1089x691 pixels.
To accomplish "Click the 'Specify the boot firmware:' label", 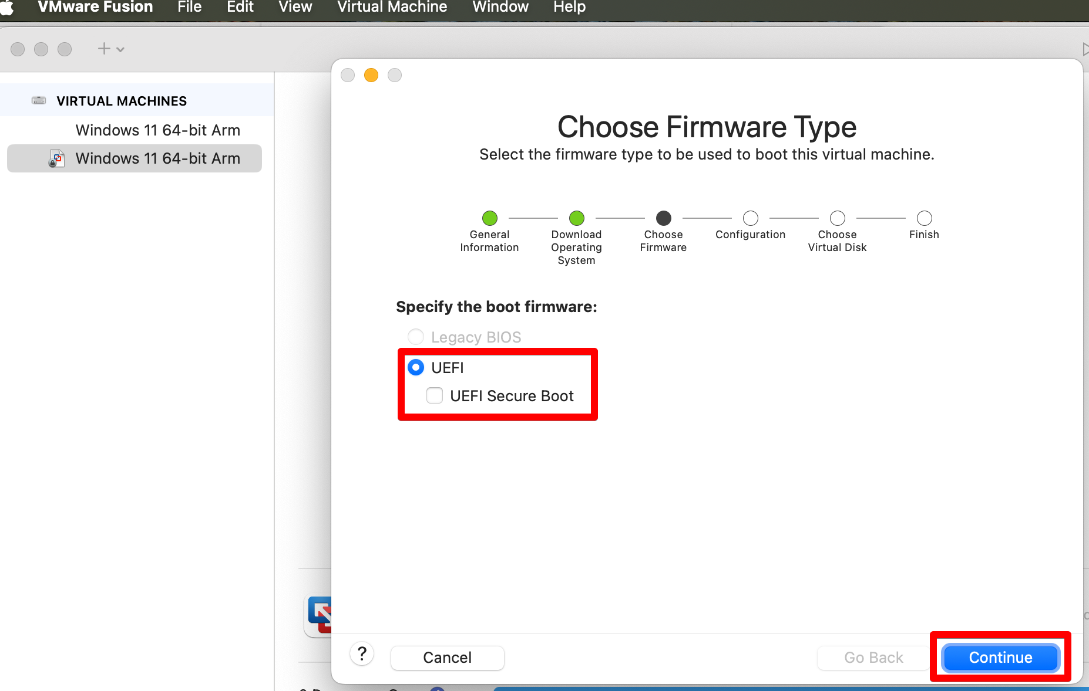I will coord(496,307).
